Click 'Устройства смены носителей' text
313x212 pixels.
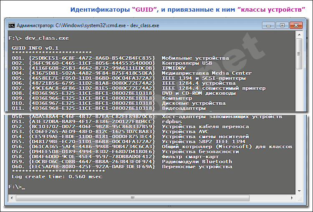tap(205, 136)
